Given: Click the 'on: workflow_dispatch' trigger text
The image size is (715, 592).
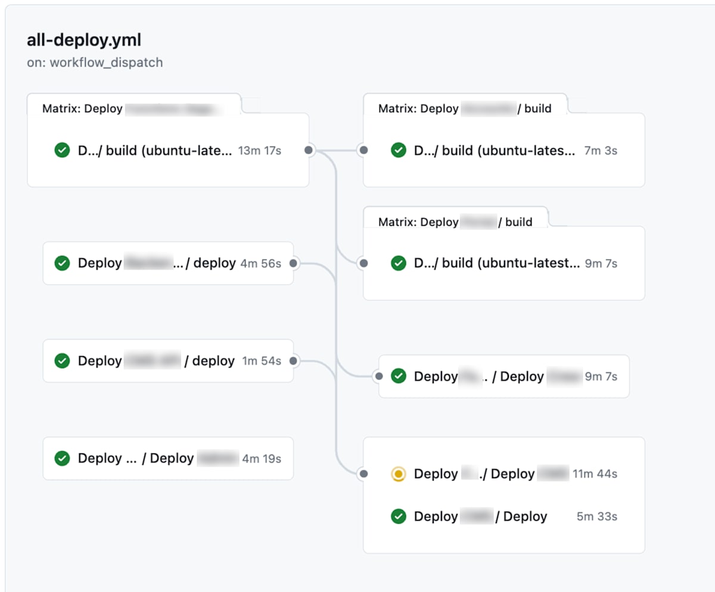Looking at the screenshot, I should [x=95, y=63].
